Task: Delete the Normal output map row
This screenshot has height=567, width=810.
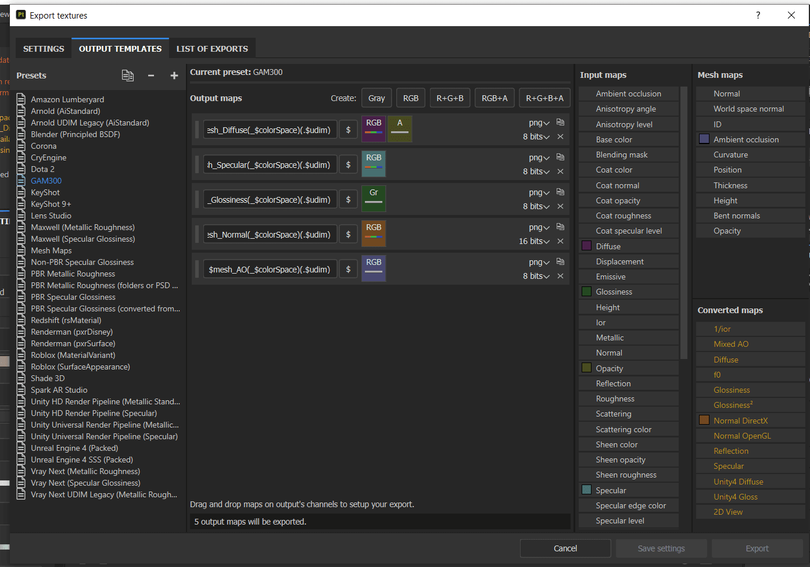Action: coord(560,241)
